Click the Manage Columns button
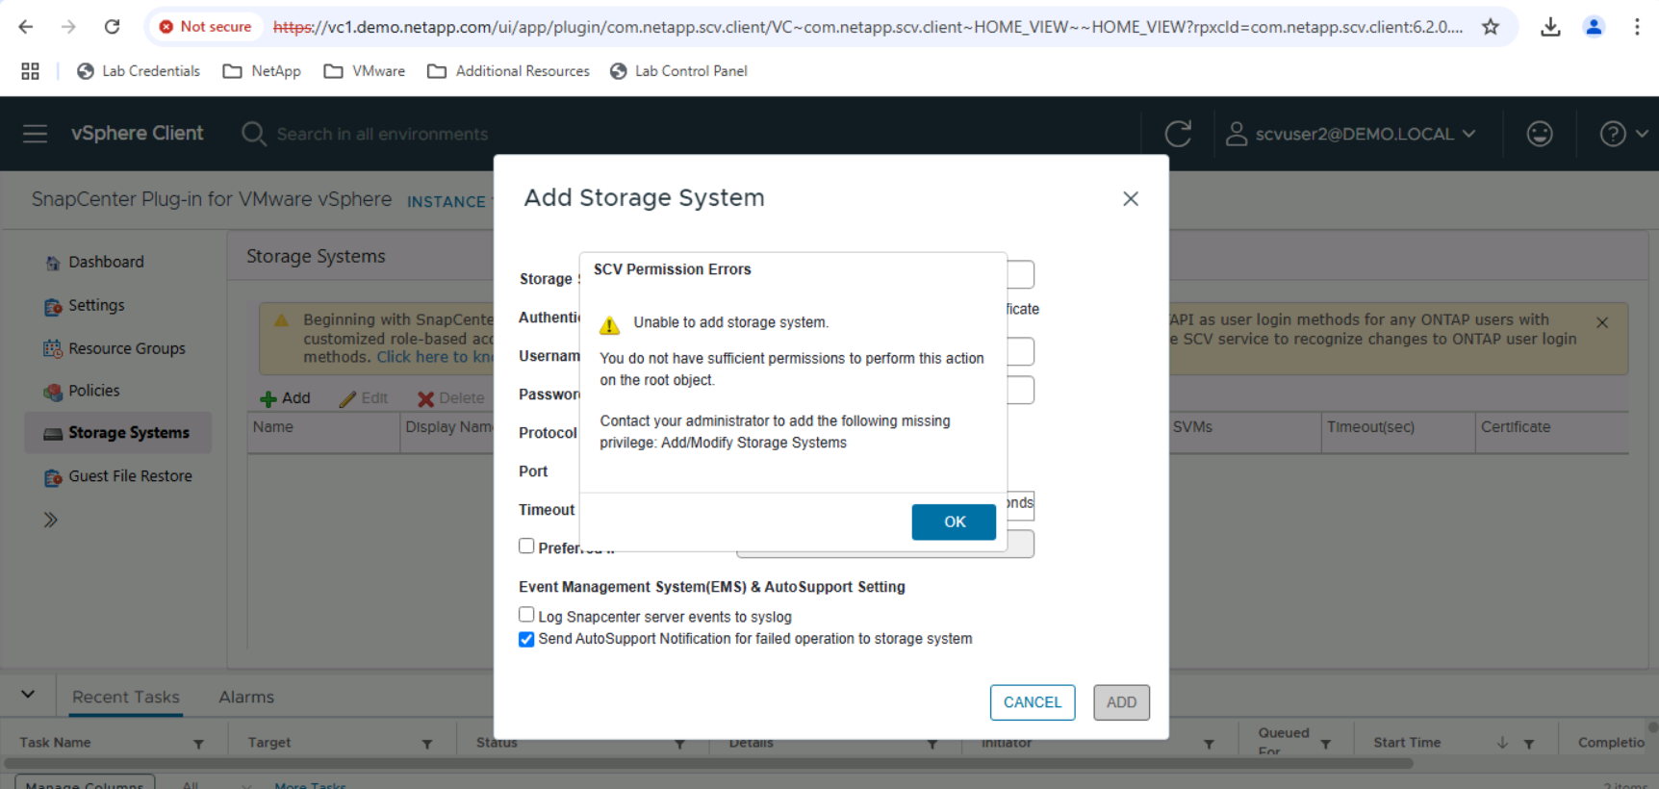This screenshot has height=789, width=1659. (85, 783)
